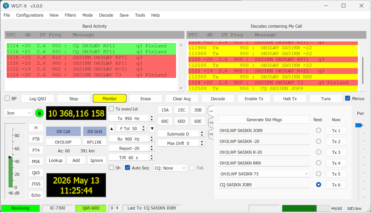Toggle the yellow Monitor button
The width and height of the screenshot is (371, 213).
pos(109,99)
